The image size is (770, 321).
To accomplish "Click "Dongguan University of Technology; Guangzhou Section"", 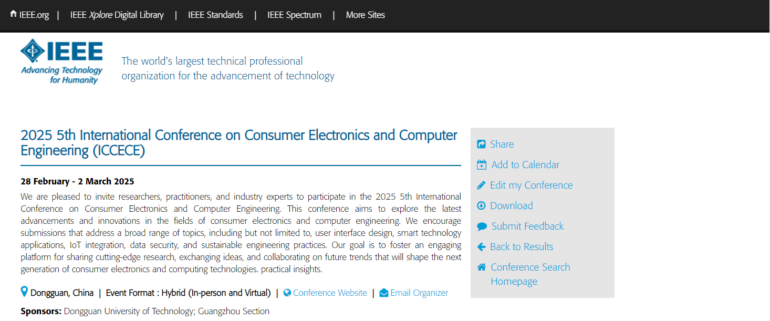I will [167, 311].
